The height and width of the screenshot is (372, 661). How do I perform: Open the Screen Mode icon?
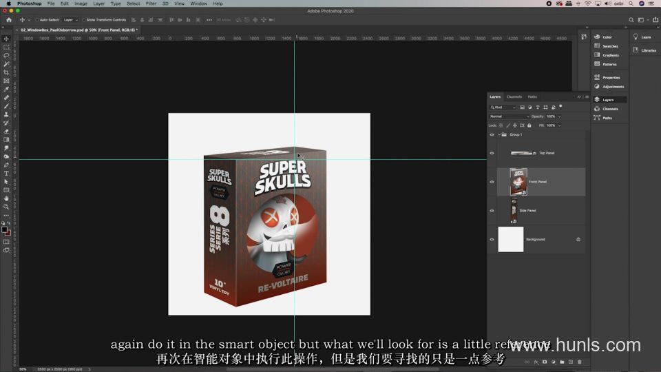(6, 250)
